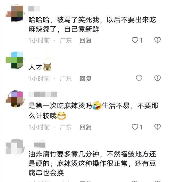
Task: Dislike the 是第一次吃麻辣烫吗 comment
Action: pyautogui.click(x=158, y=127)
